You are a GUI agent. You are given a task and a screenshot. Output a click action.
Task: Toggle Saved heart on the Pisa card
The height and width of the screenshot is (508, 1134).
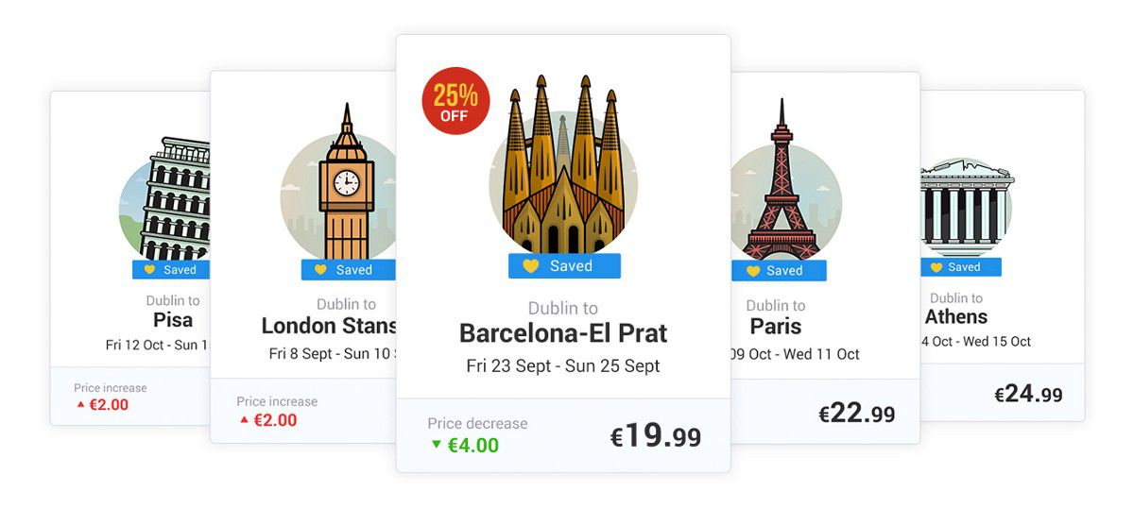click(x=170, y=270)
